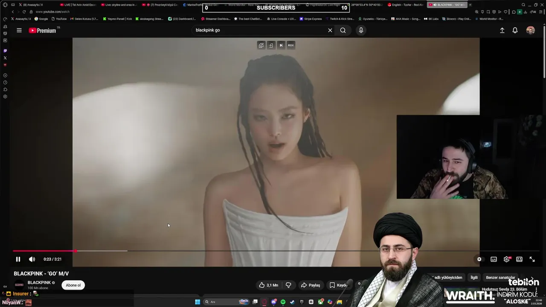Open BLACKPINK channel avatar
546x307 pixels.
19,285
